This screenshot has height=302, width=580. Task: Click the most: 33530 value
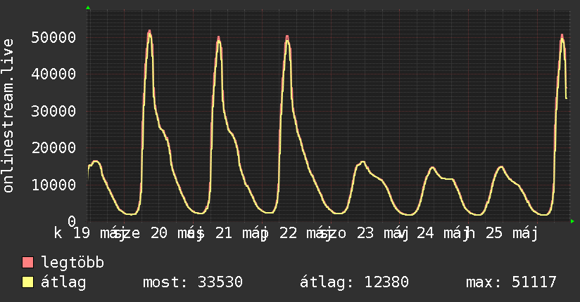pyautogui.click(x=193, y=282)
